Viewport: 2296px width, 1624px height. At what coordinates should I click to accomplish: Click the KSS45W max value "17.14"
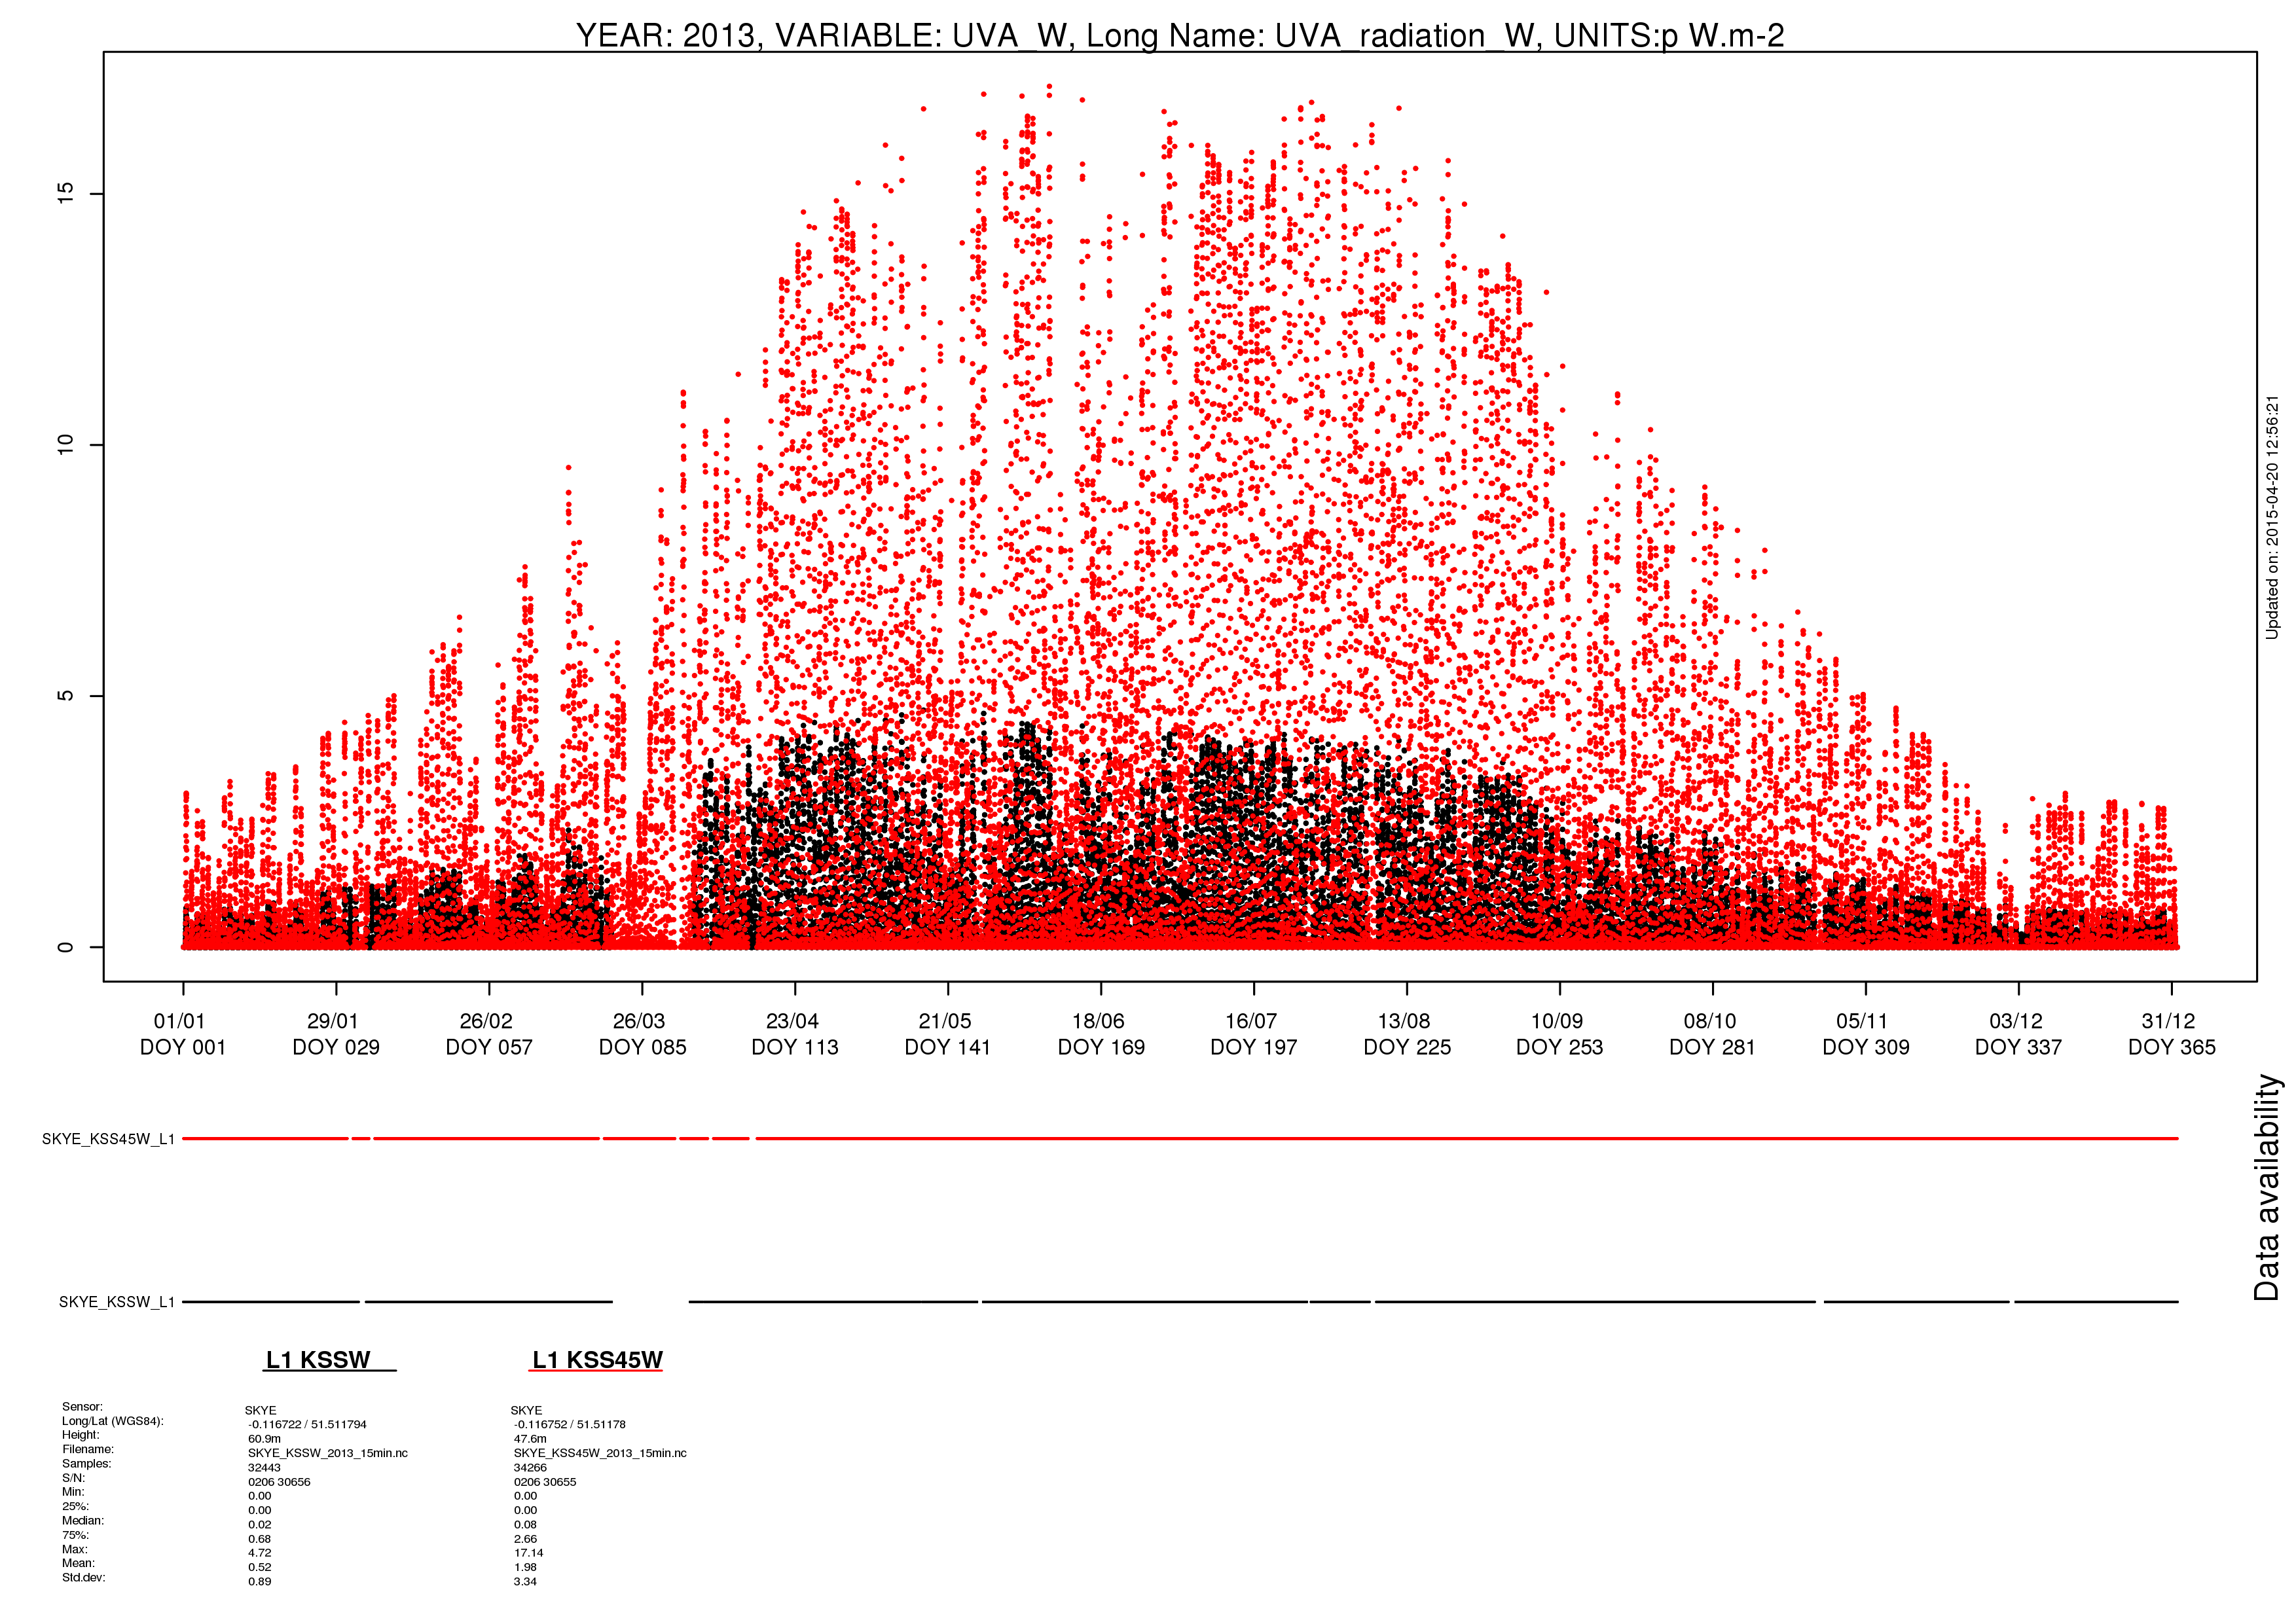529,1554
